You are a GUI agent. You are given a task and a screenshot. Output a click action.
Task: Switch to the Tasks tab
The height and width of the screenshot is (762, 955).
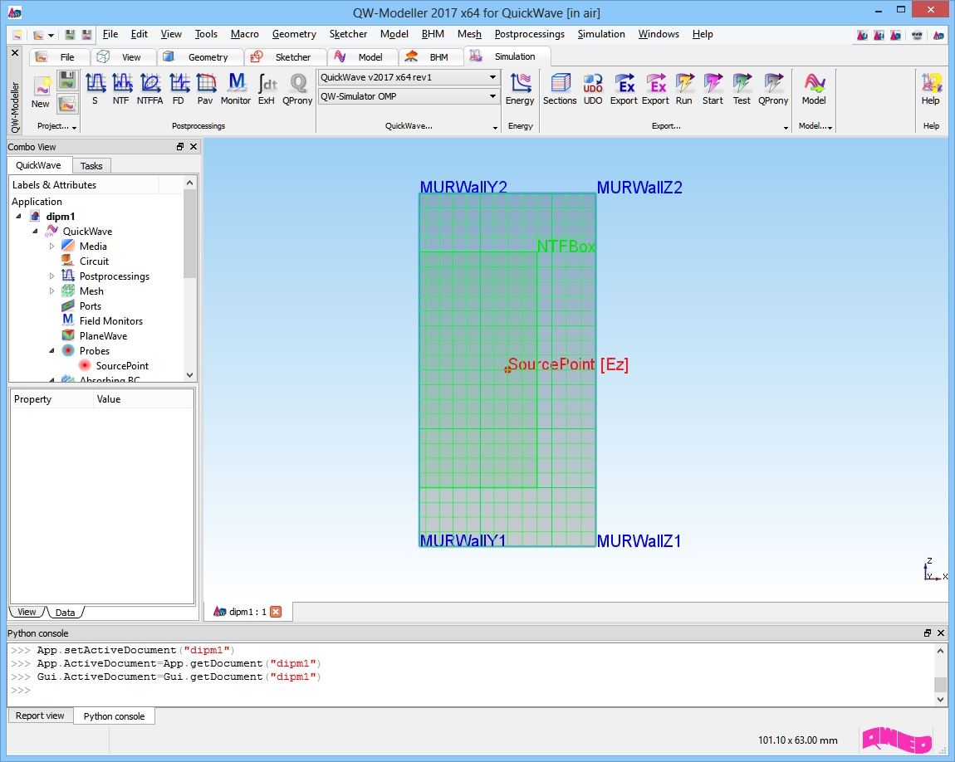[x=91, y=166]
